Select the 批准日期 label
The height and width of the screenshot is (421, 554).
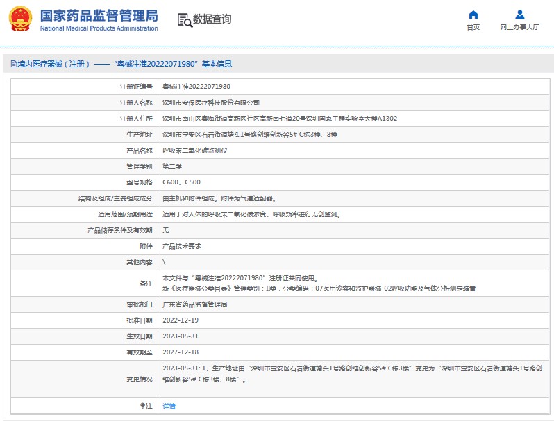[140, 320]
